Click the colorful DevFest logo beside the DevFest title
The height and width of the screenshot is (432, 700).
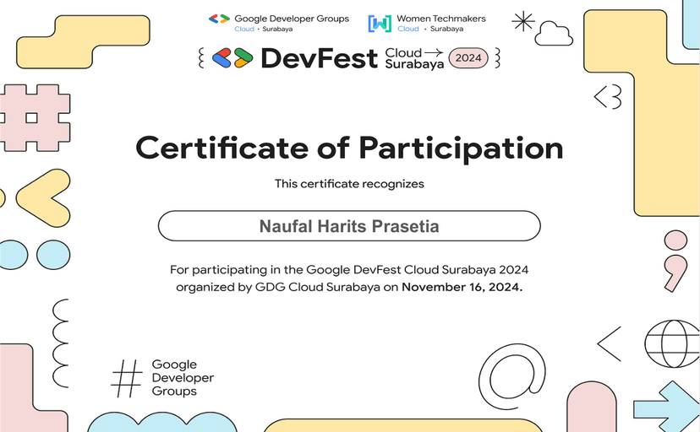232,58
